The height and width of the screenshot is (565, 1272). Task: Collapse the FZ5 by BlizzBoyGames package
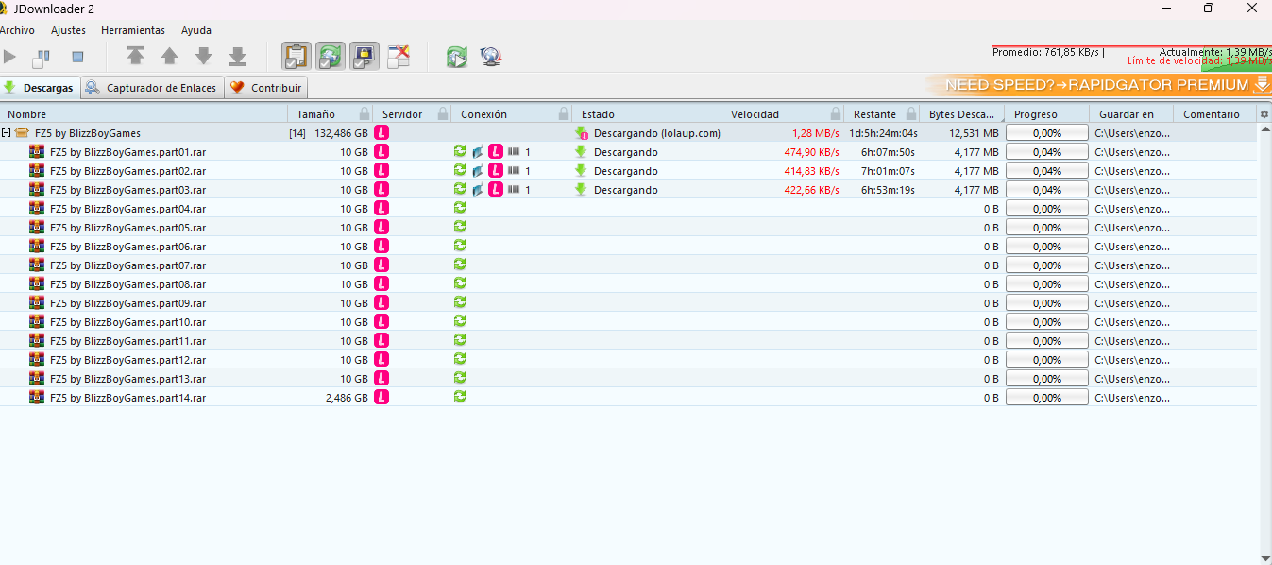(7, 133)
